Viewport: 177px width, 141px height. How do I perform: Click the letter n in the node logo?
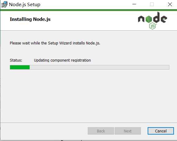pyautogui.click(x=141, y=19)
